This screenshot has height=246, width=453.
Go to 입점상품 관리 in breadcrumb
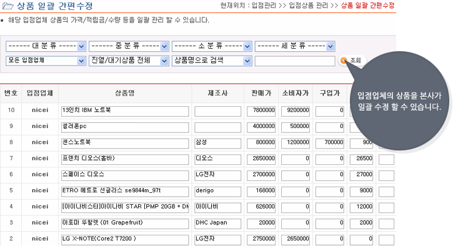[308, 6]
